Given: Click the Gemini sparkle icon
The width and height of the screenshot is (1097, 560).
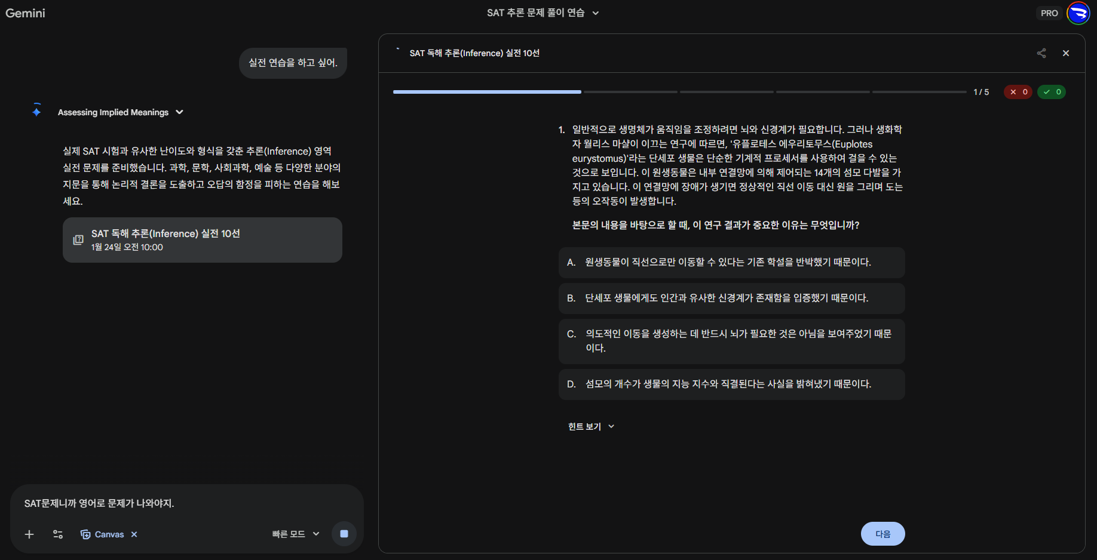Looking at the screenshot, I should click(x=36, y=111).
